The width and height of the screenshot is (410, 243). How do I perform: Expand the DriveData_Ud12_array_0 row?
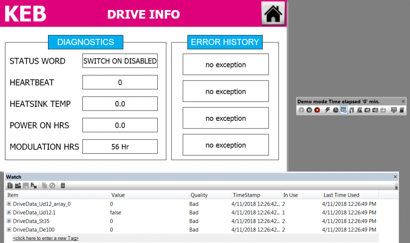point(9,203)
